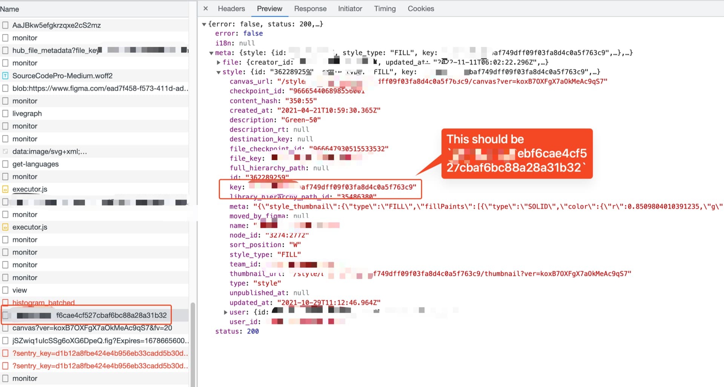724x387 pixels.
Task: Click font icon of SourceCodePro-Medium.woff2
Action: [x=5, y=76]
